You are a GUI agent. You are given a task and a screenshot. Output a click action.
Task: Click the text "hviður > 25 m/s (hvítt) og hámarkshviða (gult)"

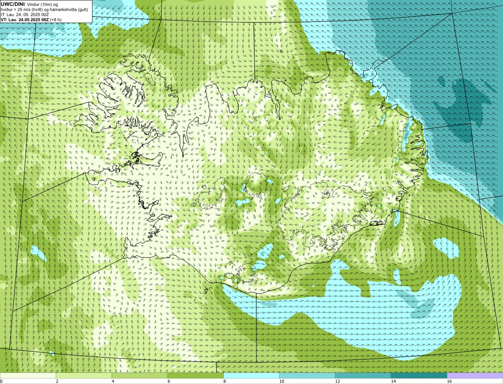[44, 9]
